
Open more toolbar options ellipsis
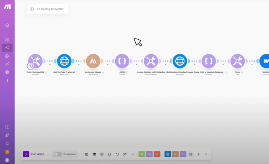point(132,154)
